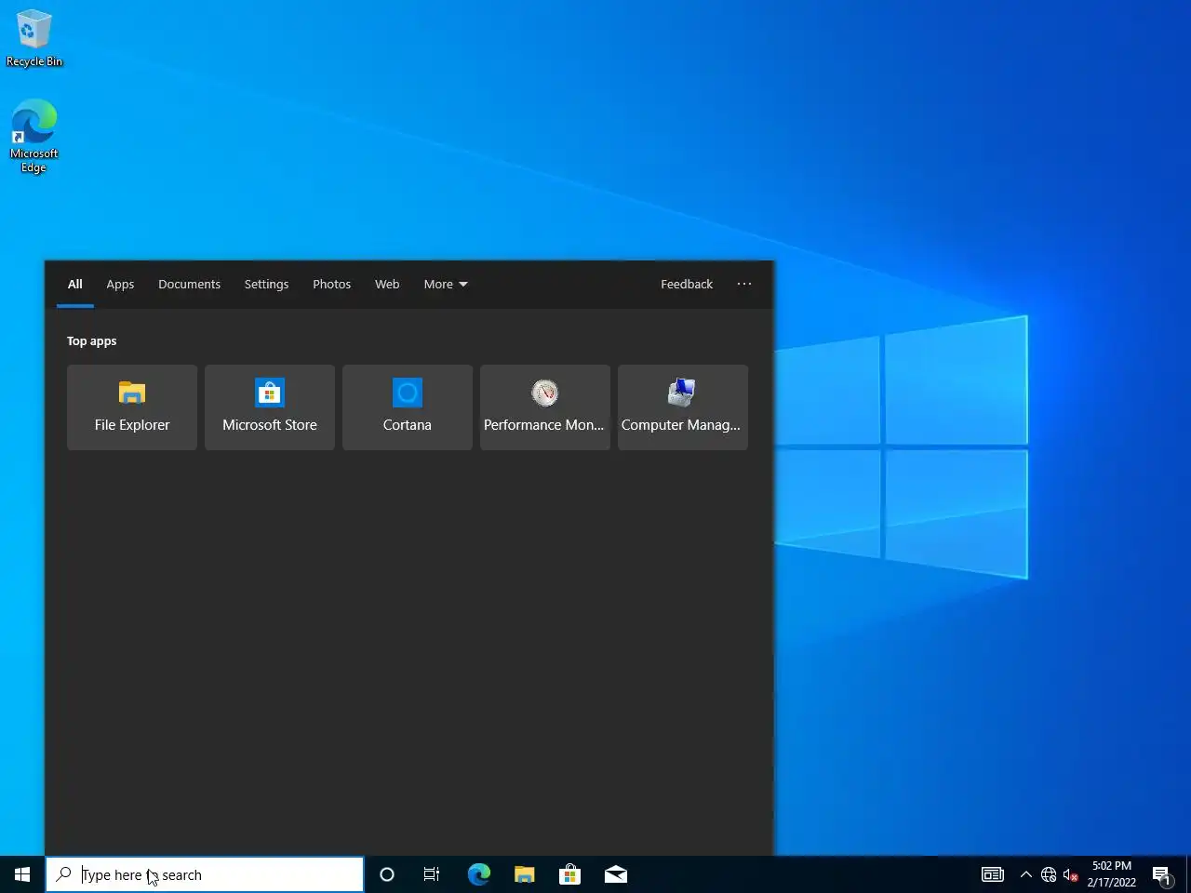Open the network status tray icon
Screen dimensions: 1191x893
tap(1049, 874)
